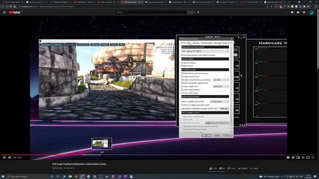Click the YouTube search input field
The image size is (319, 179).
[151, 12]
